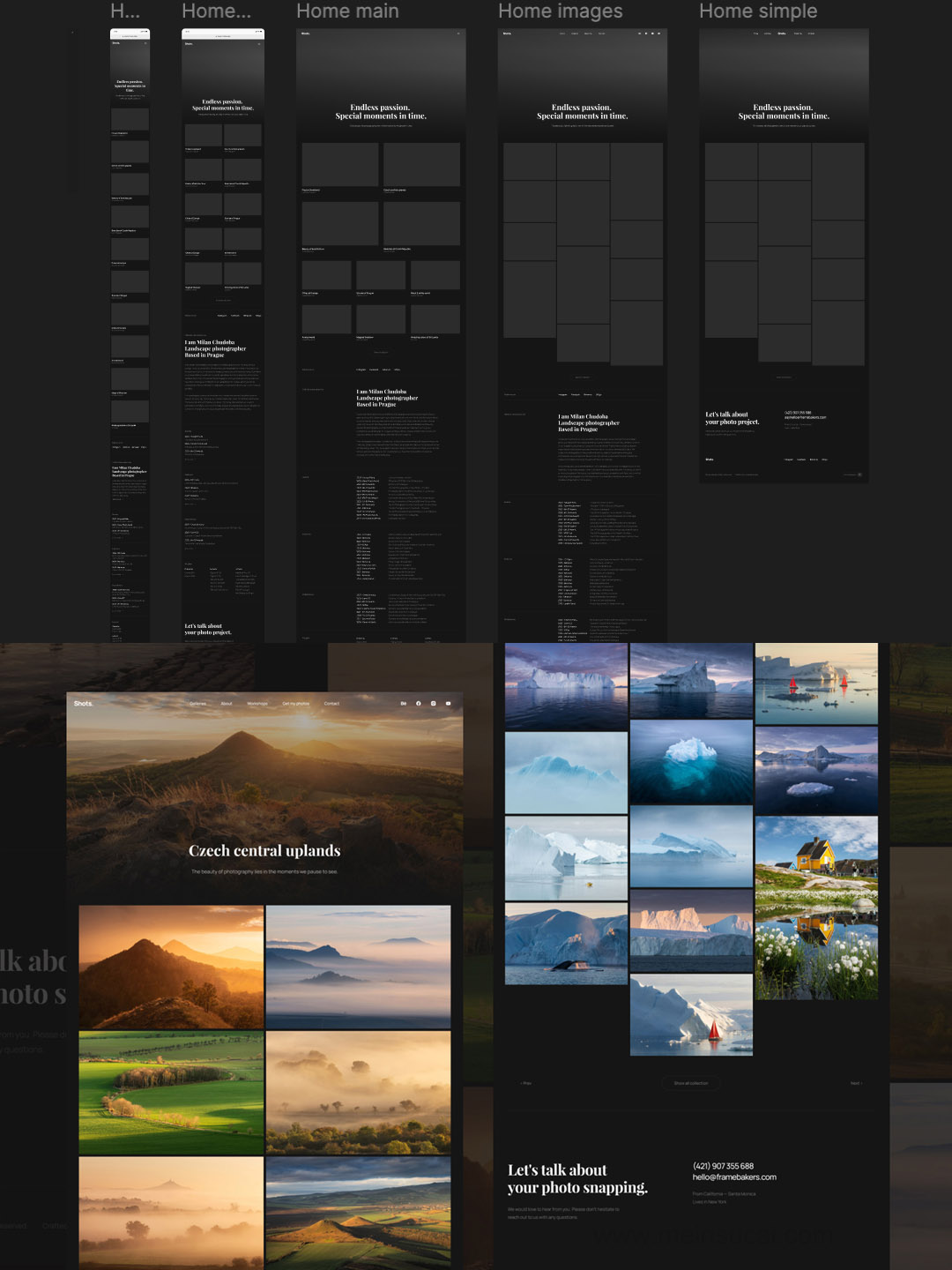Click the Shots. logo in the header
This screenshot has height=1270, width=952.
pyautogui.click(x=83, y=704)
